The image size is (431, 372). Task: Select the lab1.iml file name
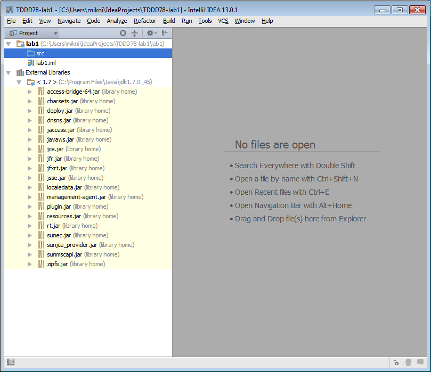pos(46,63)
